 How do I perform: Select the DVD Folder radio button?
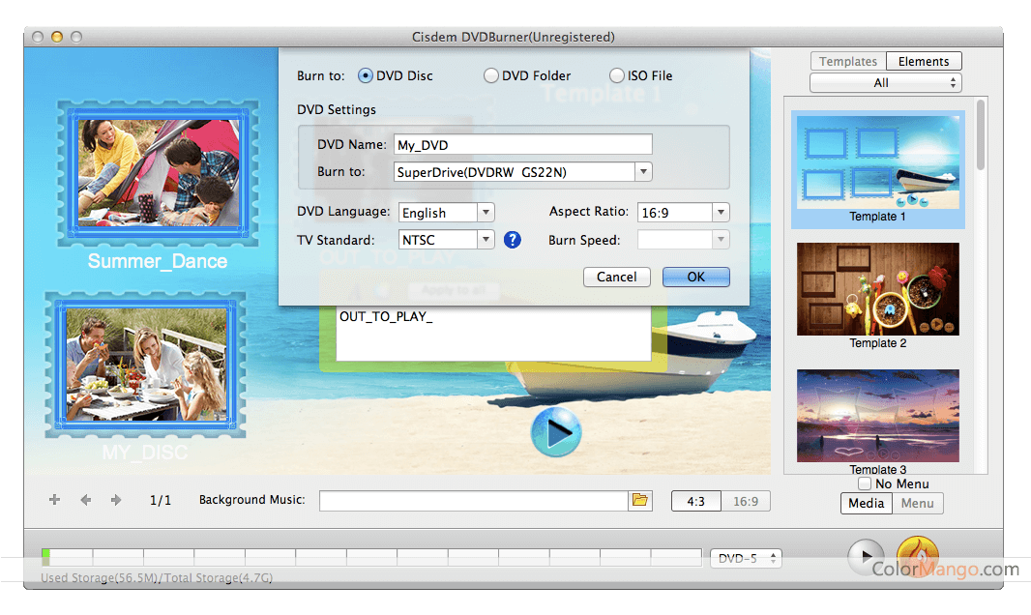click(x=490, y=75)
